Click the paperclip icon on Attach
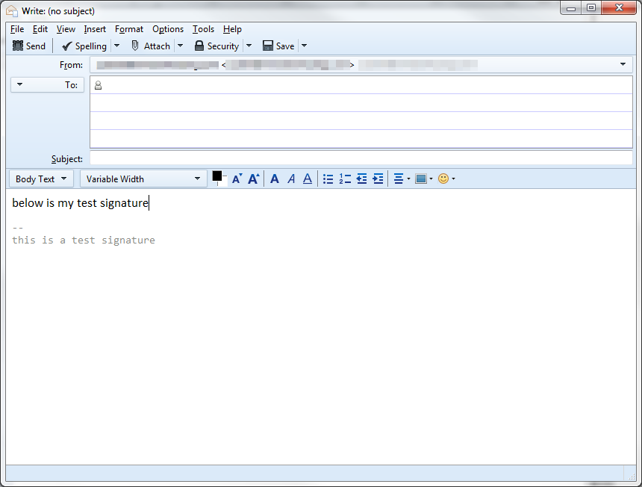 pos(134,46)
